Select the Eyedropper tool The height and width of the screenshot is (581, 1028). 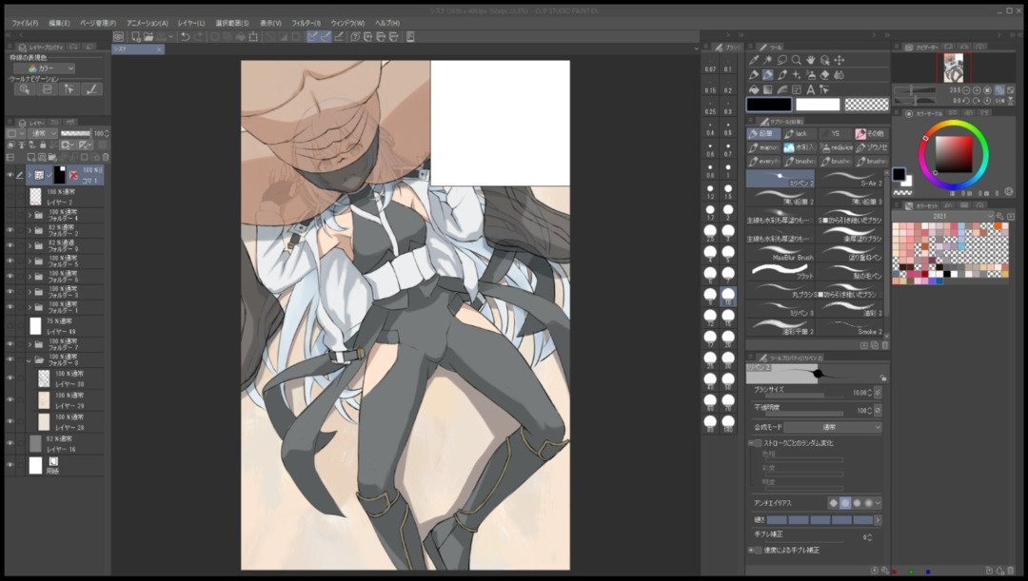click(x=755, y=59)
